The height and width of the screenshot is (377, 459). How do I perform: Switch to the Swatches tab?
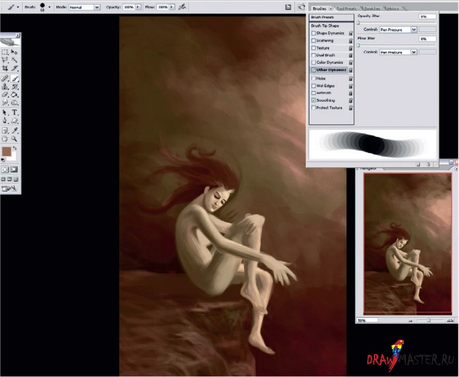point(372,9)
